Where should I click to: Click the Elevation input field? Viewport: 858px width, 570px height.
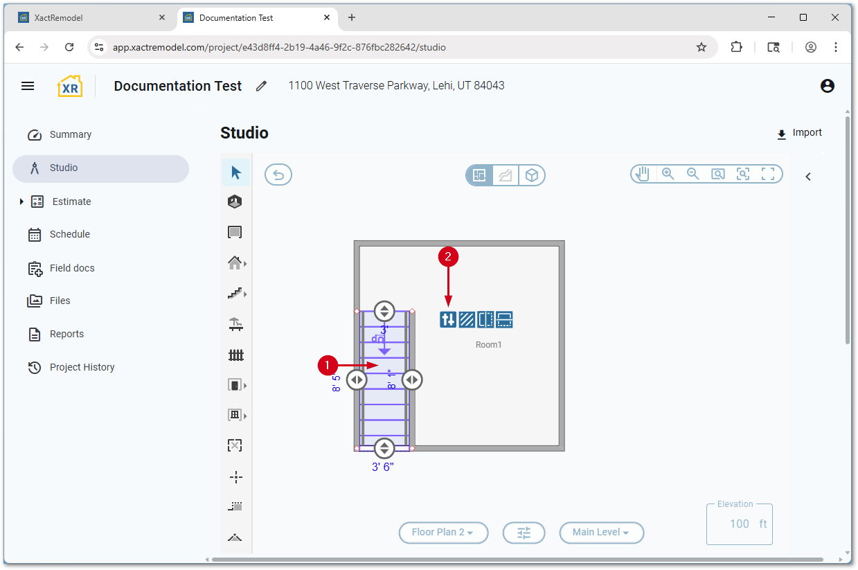(738, 524)
